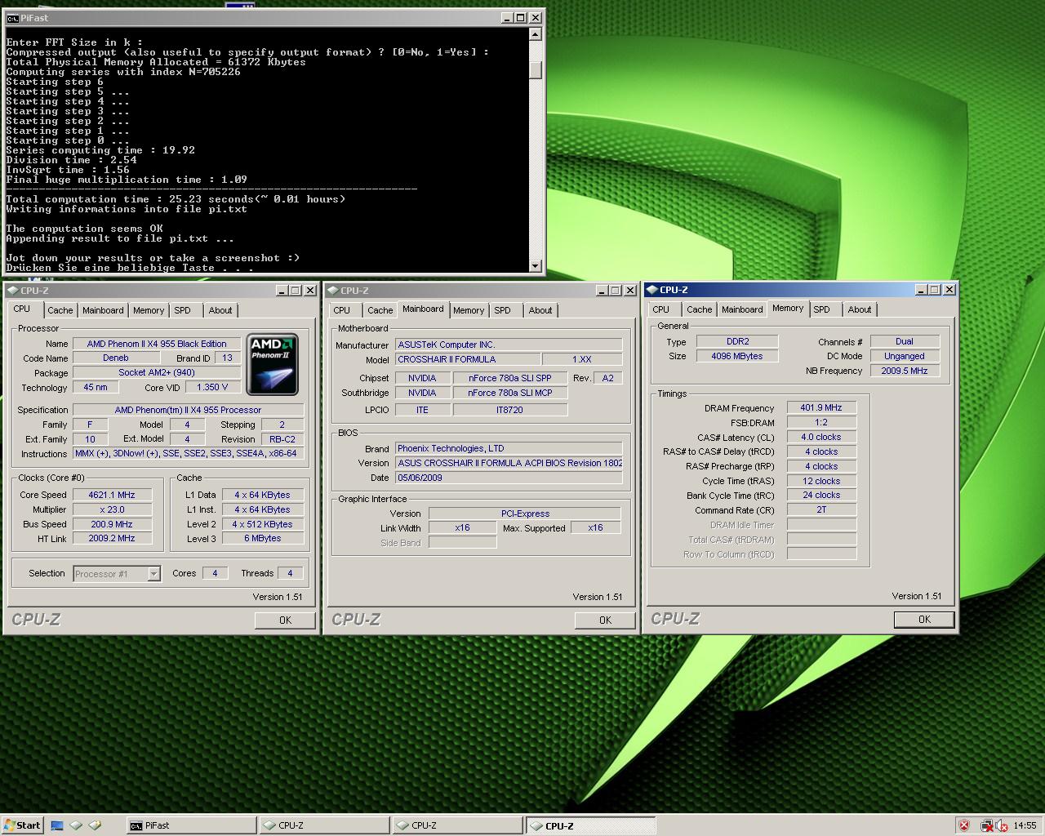Click BIOS Brand Phoenix Technologies, LTD

pos(509,448)
